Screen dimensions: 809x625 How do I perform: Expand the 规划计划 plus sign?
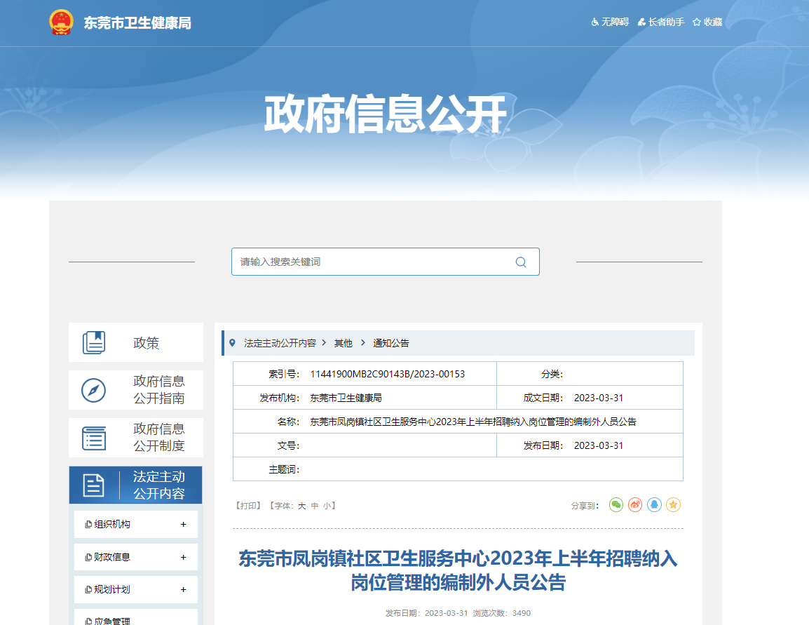[x=184, y=589]
